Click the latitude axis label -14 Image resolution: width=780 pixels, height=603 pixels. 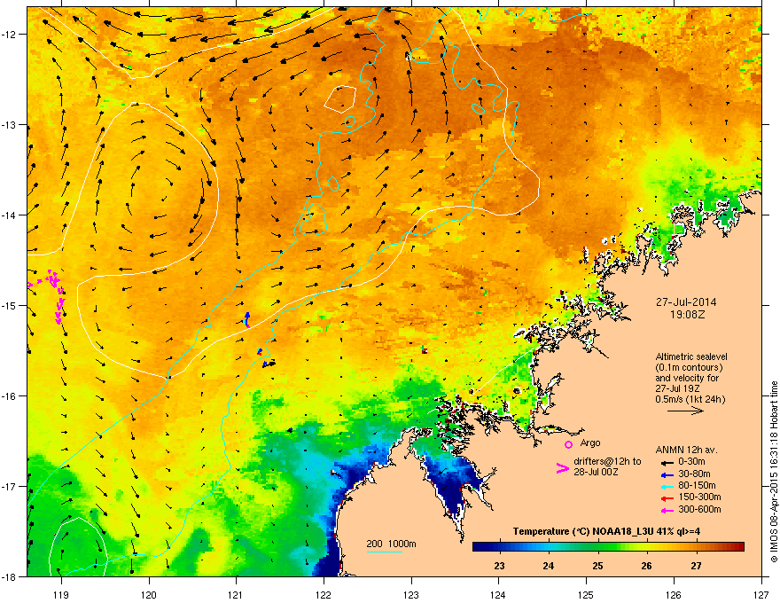9,215
